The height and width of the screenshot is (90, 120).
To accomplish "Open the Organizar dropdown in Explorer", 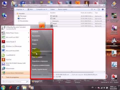I will pyautogui.click(x=20, y=9).
